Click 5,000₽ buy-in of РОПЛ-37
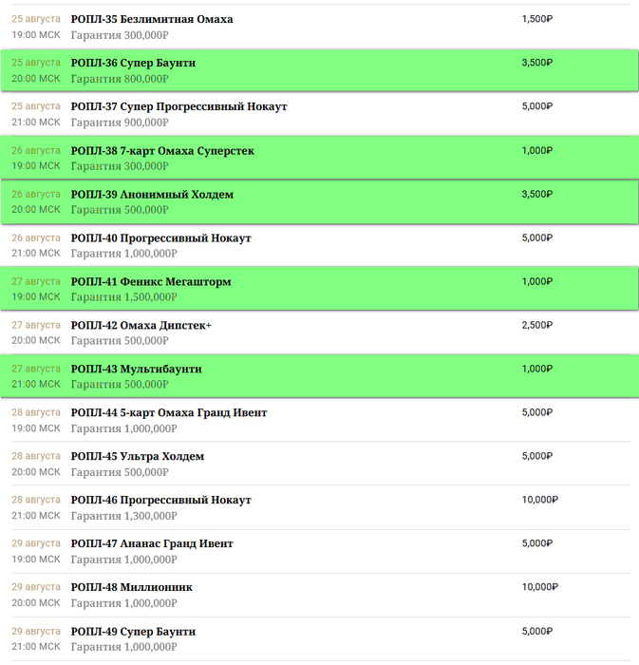This screenshot has width=639, height=665. (536, 106)
